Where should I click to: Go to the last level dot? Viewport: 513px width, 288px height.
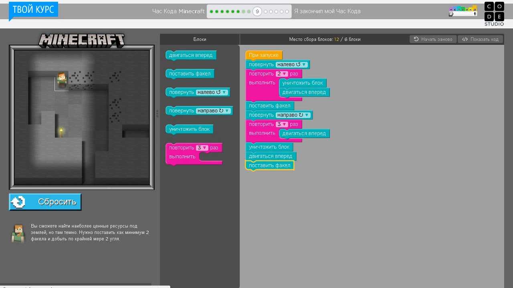pos(287,12)
